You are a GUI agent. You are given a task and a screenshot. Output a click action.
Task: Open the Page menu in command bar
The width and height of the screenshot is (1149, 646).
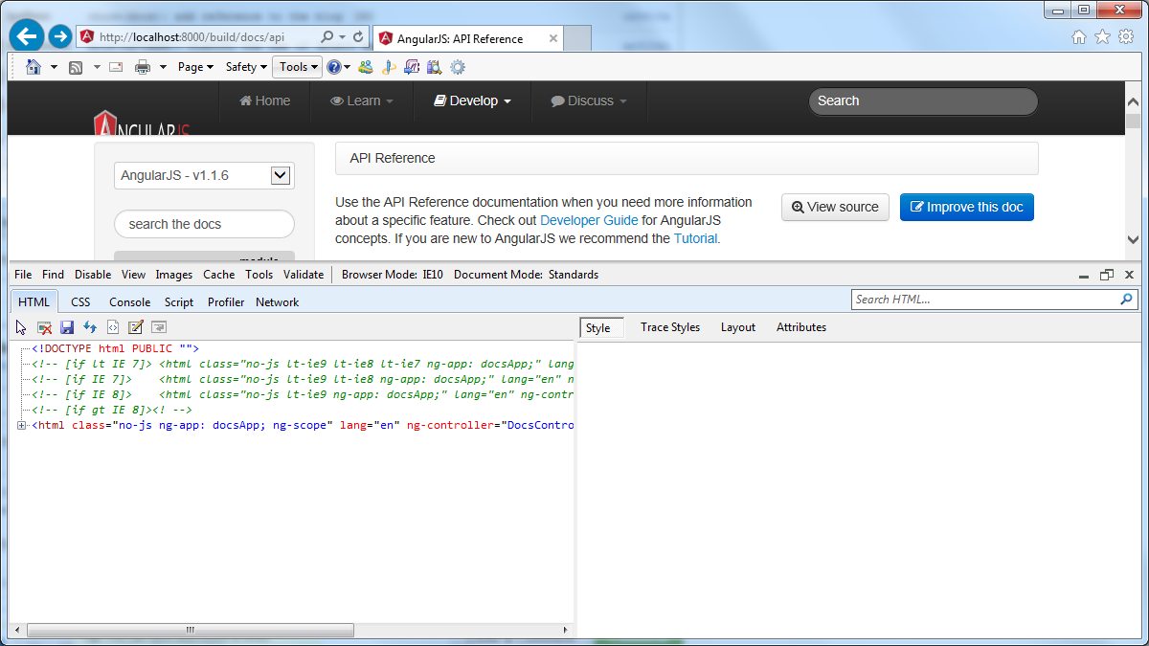195,67
